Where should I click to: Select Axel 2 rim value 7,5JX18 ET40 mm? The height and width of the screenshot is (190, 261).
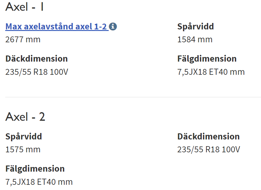click(39, 182)
